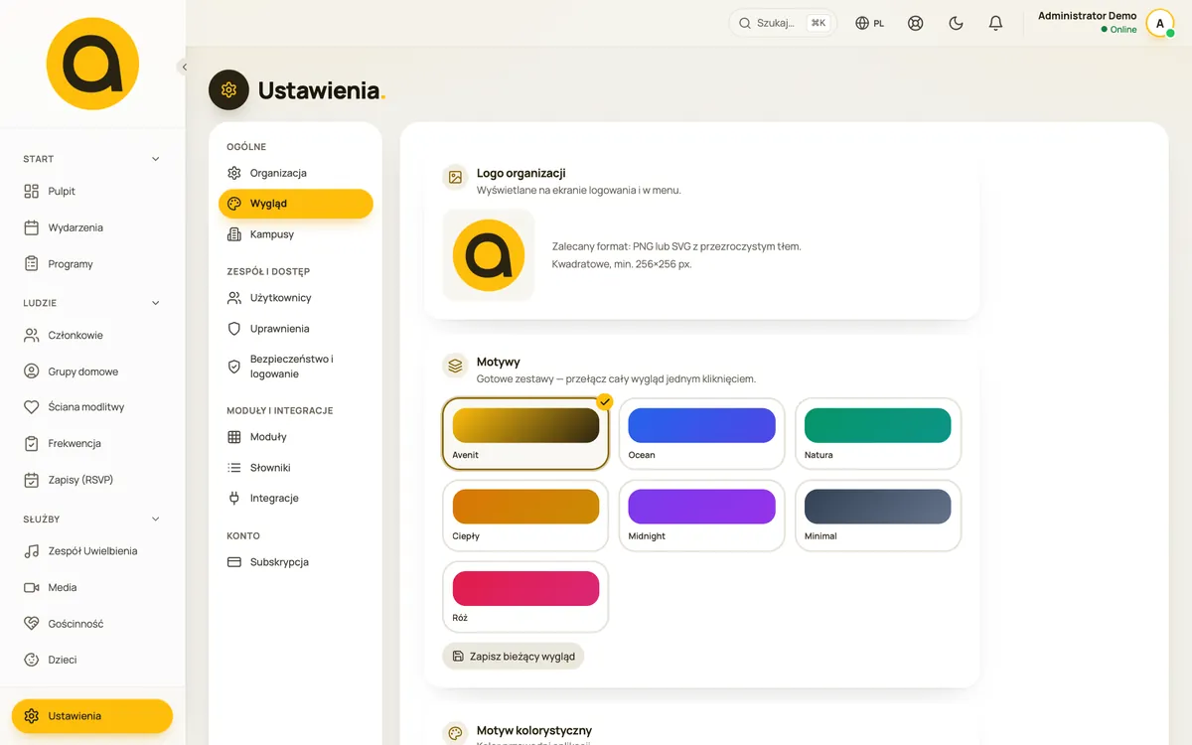Toggle dark mode moon icon
Screen dimensions: 1192x745
(x=957, y=23)
